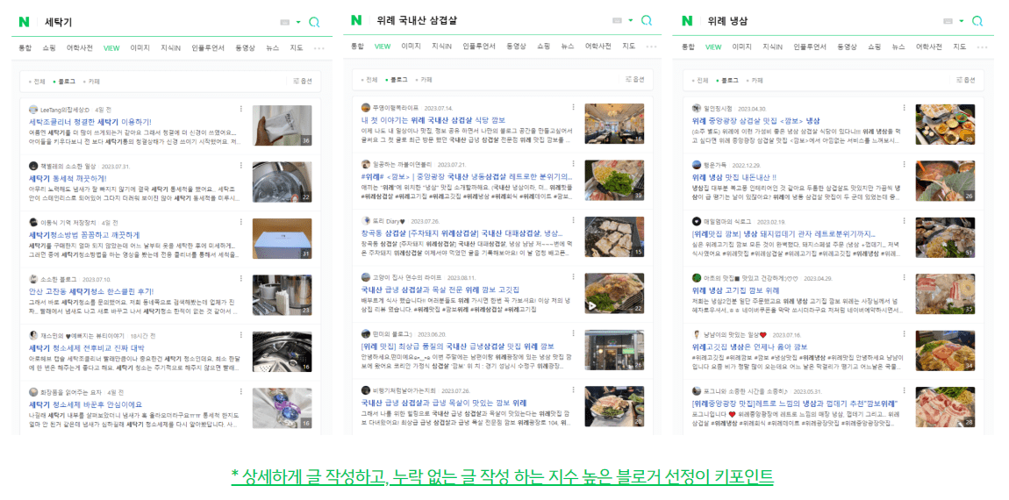Screen dimensions: 1009x500
Task: Select 전체 filter in 위례 국내산 삼겹살 results
Action: (370, 80)
